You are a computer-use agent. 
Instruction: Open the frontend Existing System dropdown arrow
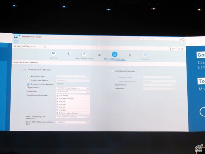88,76
